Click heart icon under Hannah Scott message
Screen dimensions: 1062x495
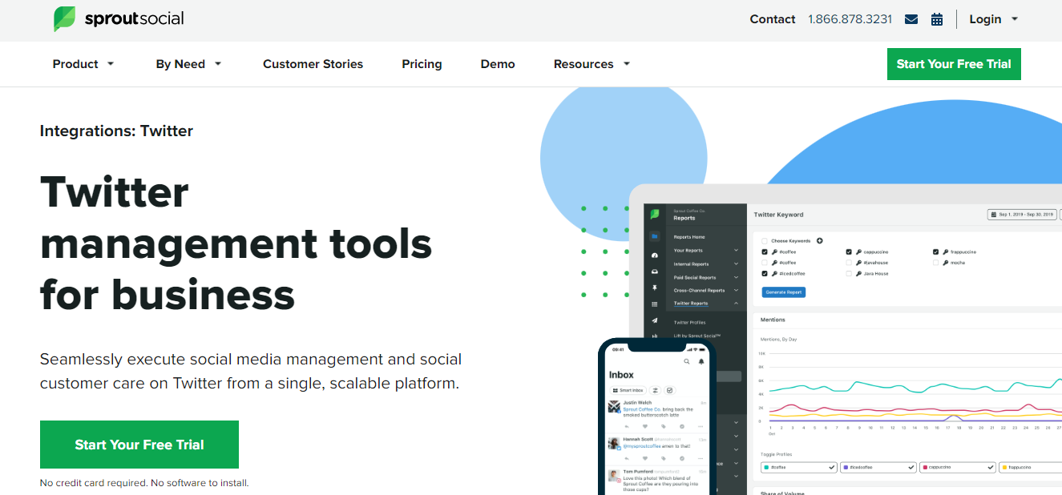tap(645, 460)
